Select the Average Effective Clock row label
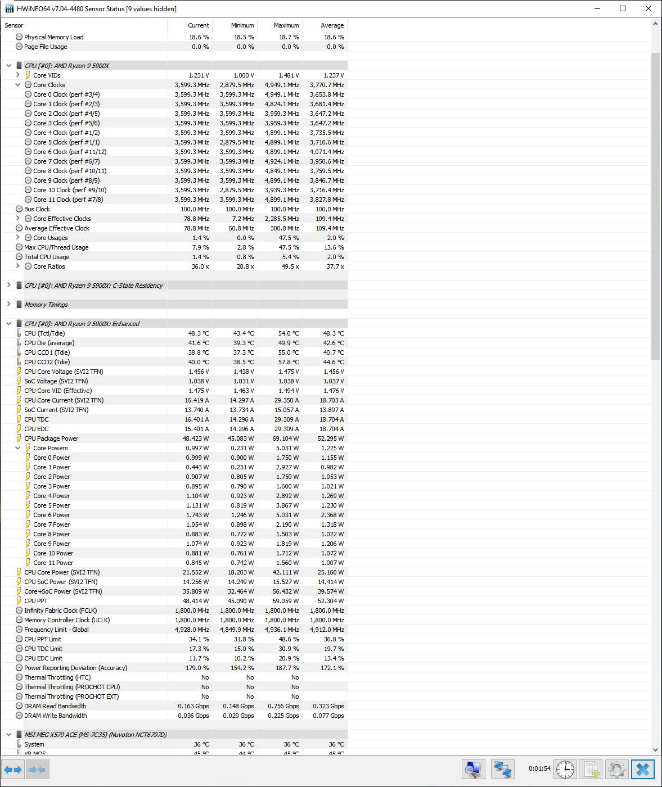Viewport: 662px width, 787px height. pos(57,228)
